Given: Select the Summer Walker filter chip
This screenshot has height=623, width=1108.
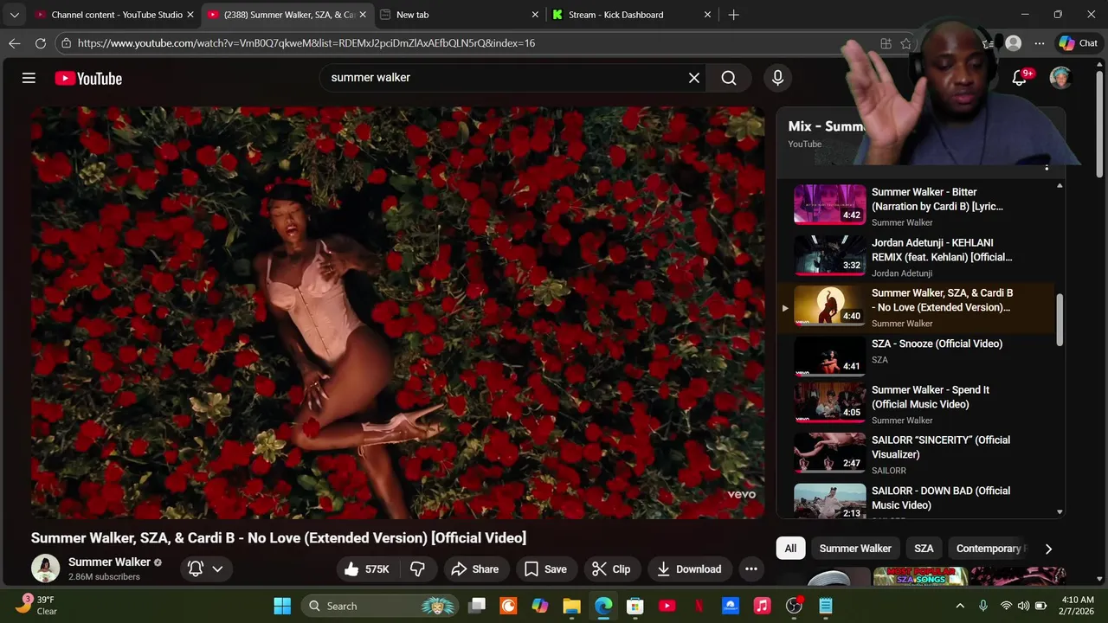Looking at the screenshot, I should [855, 549].
